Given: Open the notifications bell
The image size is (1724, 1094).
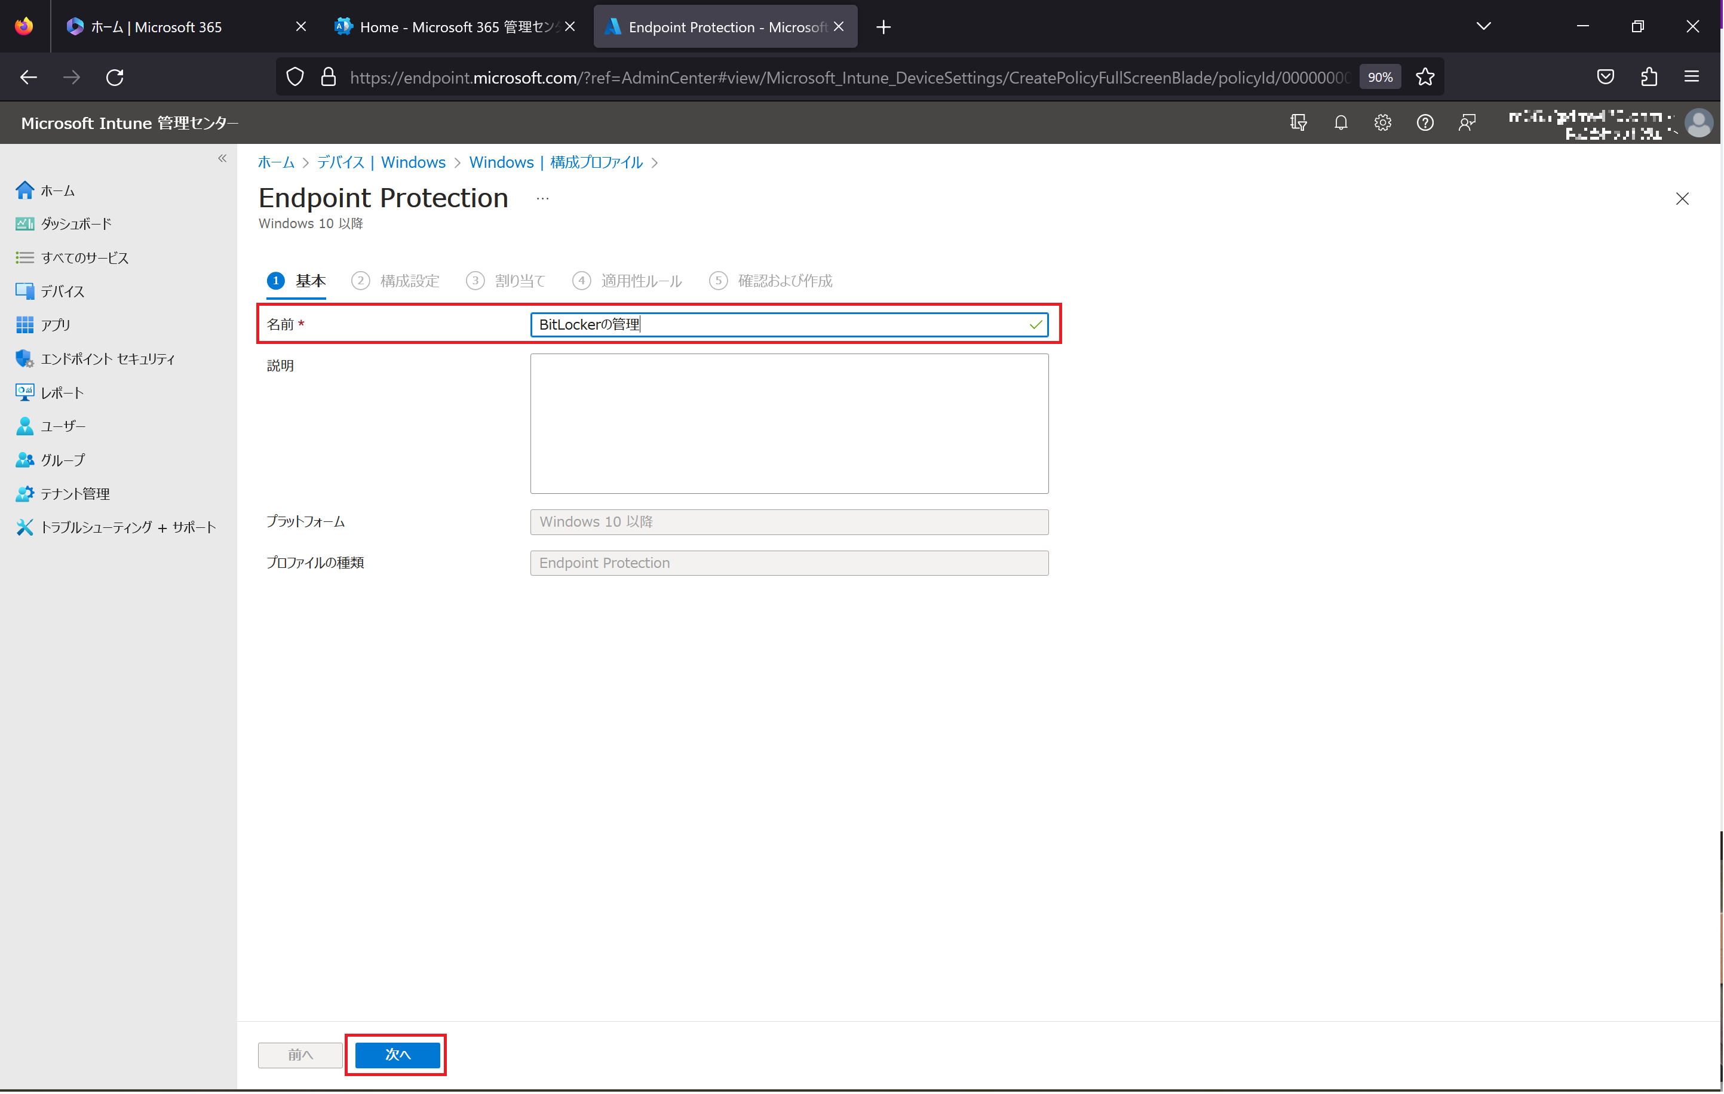Looking at the screenshot, I should pyautogui.click(x=1341, y=122).
